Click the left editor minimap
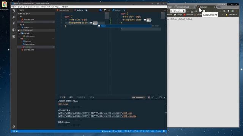This screenshot has height=136, width=243. pos(107,16)
